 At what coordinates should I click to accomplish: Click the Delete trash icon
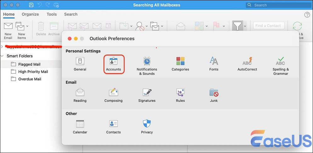pyautogui.click(x=41, y=26)
